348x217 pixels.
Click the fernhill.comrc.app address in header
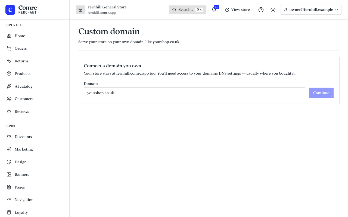(x=102, y=13)
